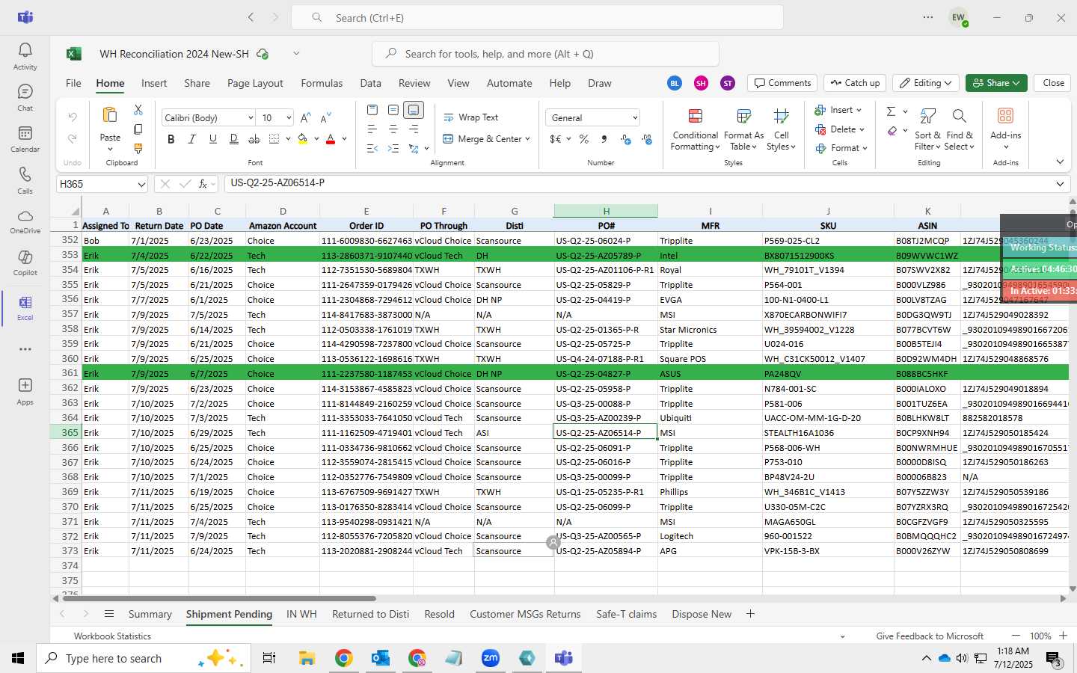Open the Name Box dropdown arrow
1077x673 pixels.
141,184
